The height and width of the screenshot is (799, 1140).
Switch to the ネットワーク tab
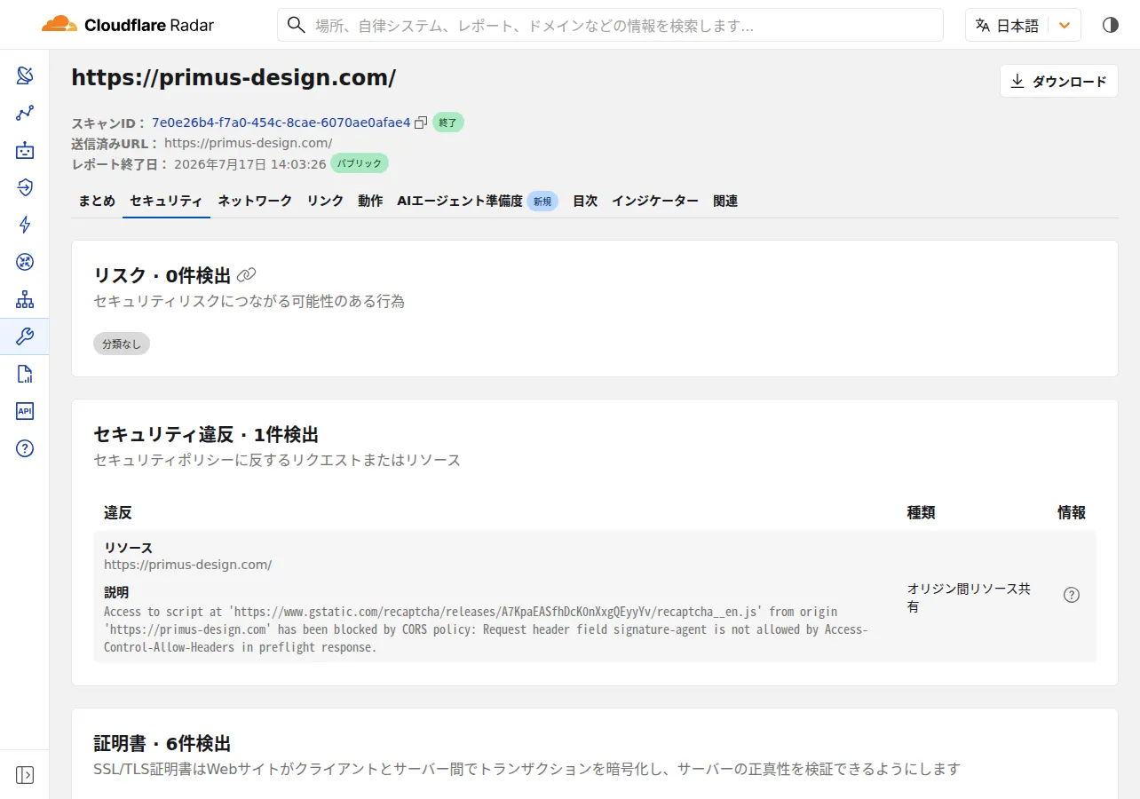[x=255, y=201]
